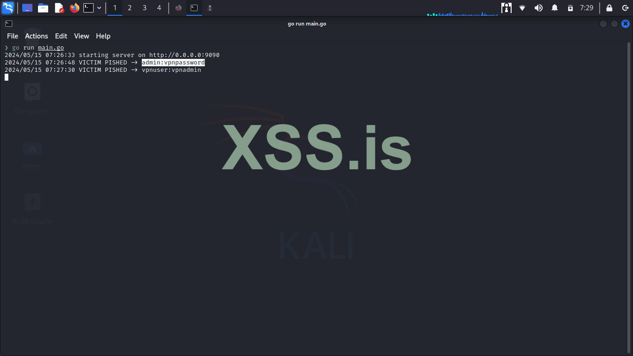Select the third dimmed taskbar window icon
633x356 pixels.
pyautogui.click(x=210, y=8)
